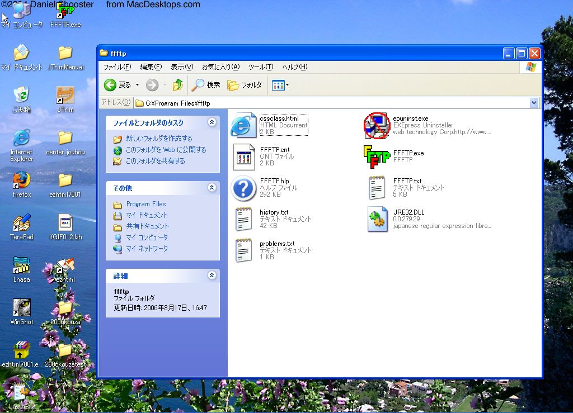Image resolution: width=573 pixels, height=413 pixels.
Task: Click 新しいフォルダを作成する link
Action: point(159,139)
